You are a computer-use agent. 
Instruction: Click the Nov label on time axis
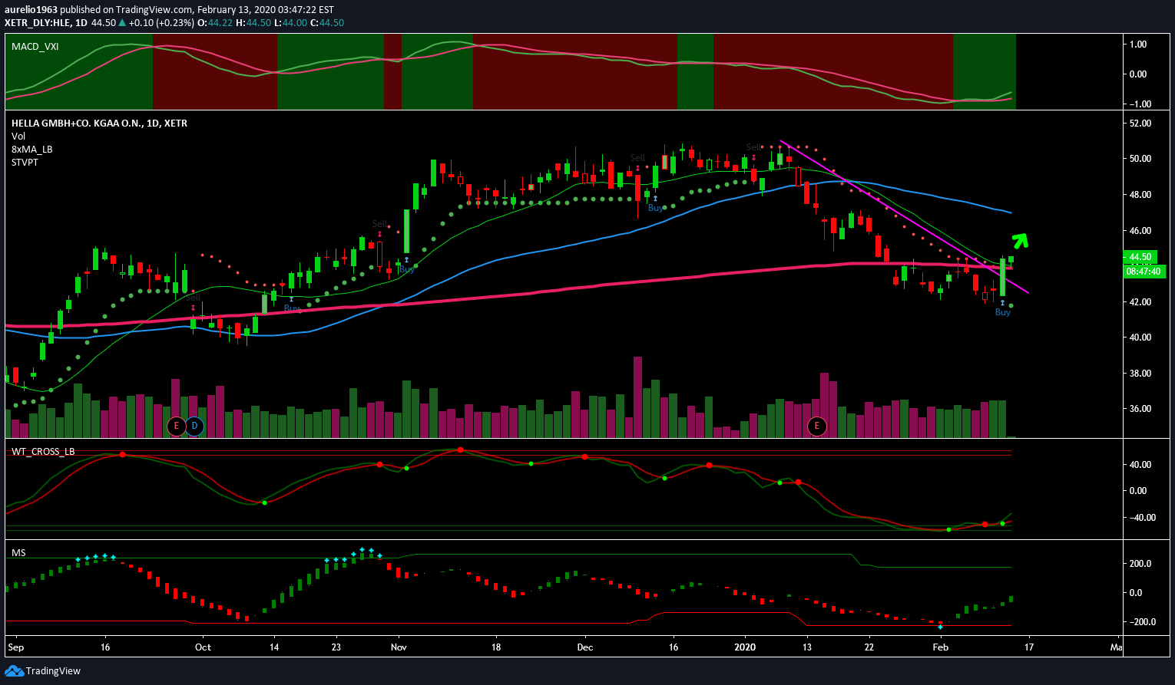[x=398, y=647]
